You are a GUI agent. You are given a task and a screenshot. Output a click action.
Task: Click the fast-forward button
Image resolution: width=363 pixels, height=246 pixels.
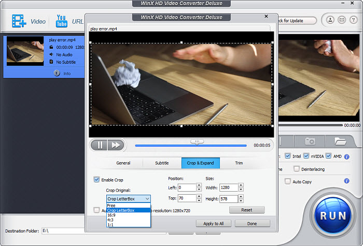click(116, 145)
